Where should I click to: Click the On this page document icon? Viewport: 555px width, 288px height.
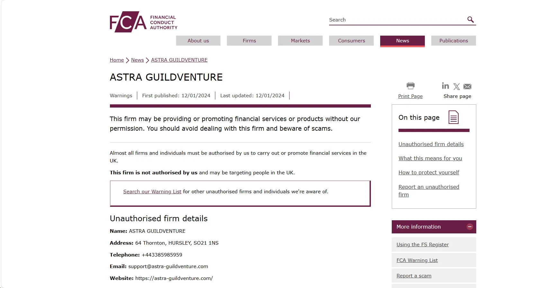point(453,117)
